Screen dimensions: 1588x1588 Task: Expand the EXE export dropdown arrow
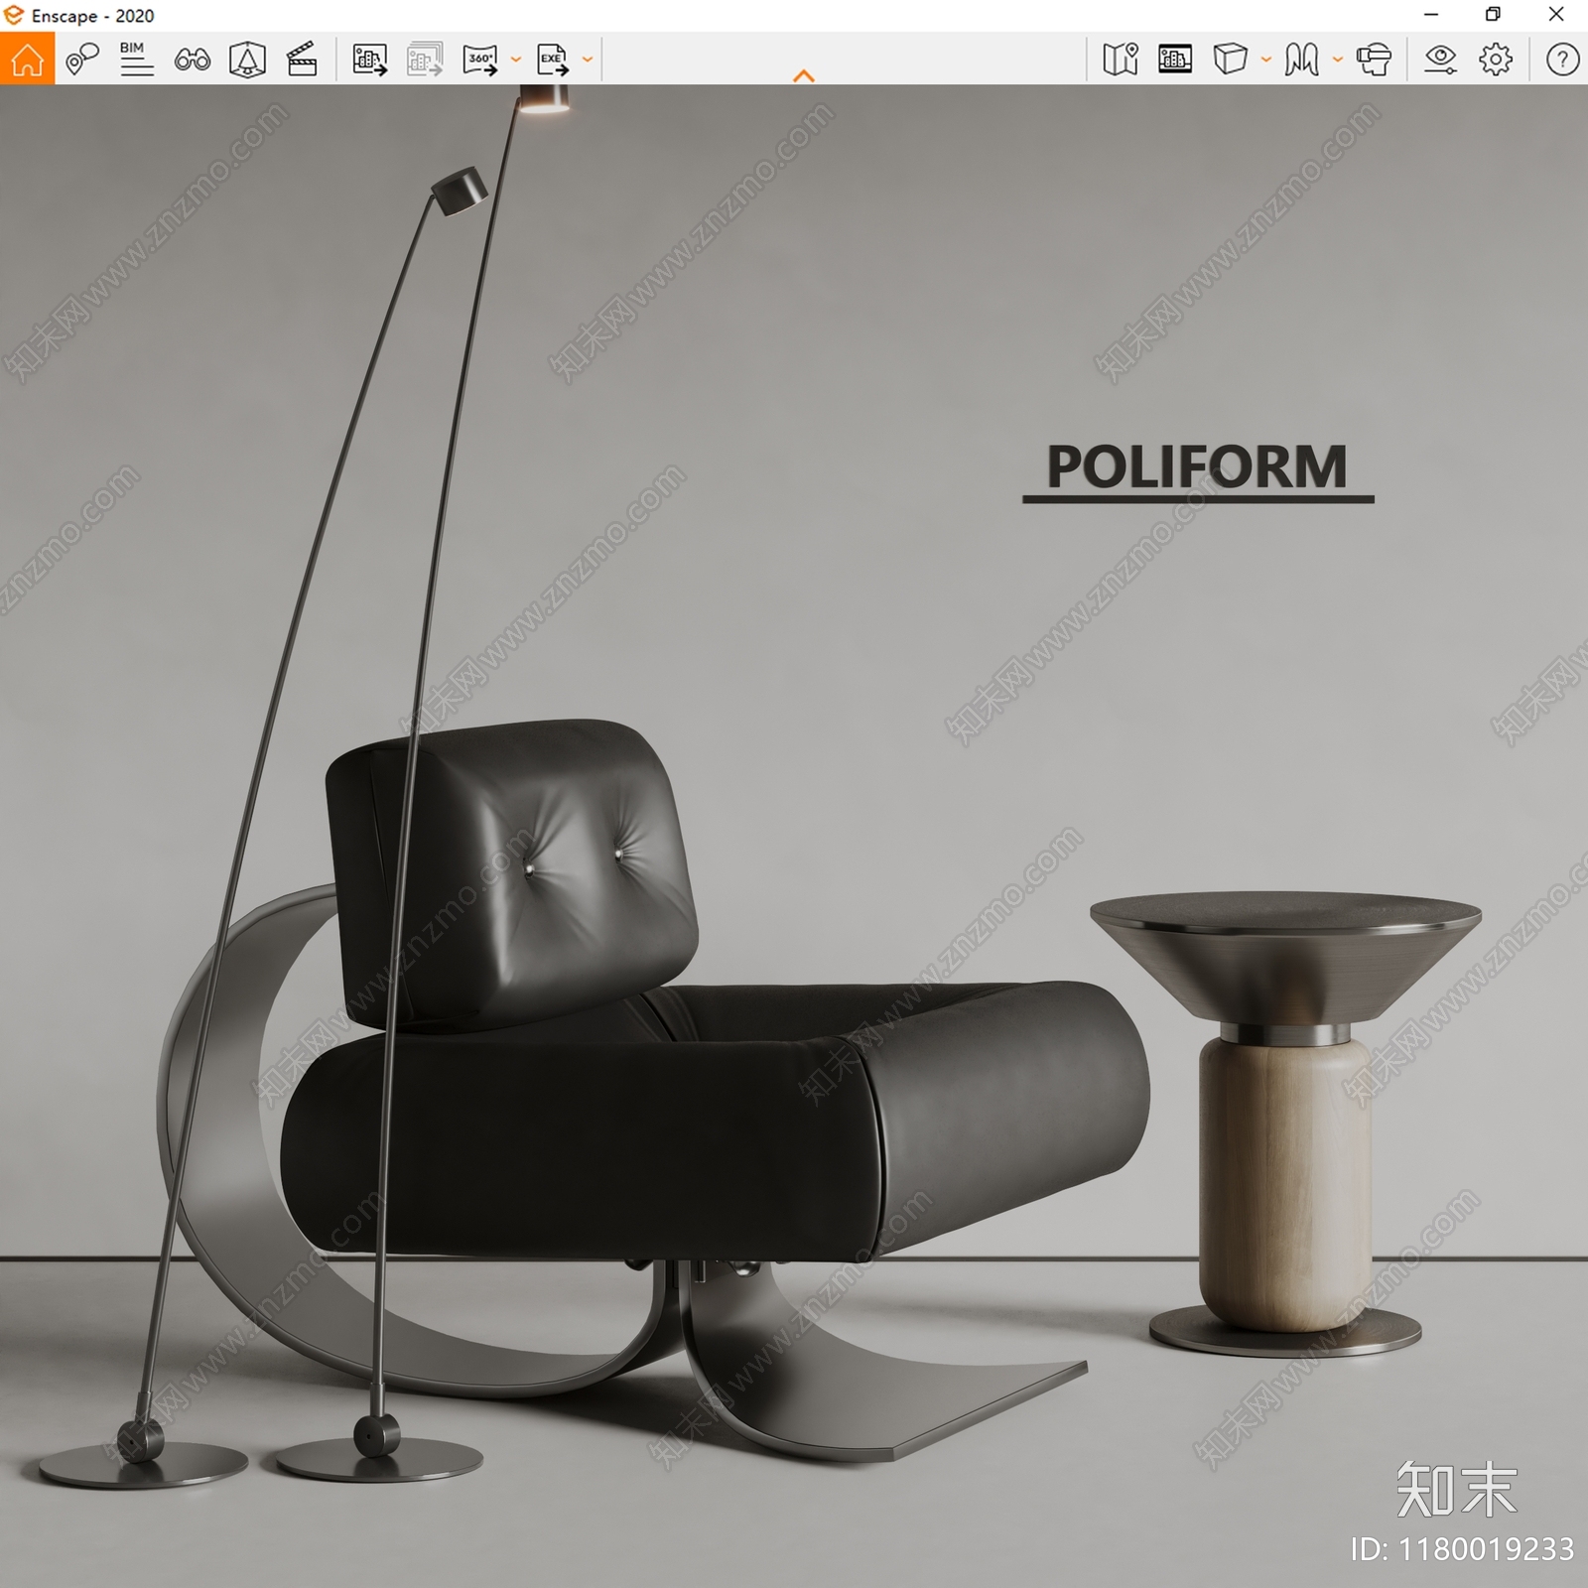point(587,60)
